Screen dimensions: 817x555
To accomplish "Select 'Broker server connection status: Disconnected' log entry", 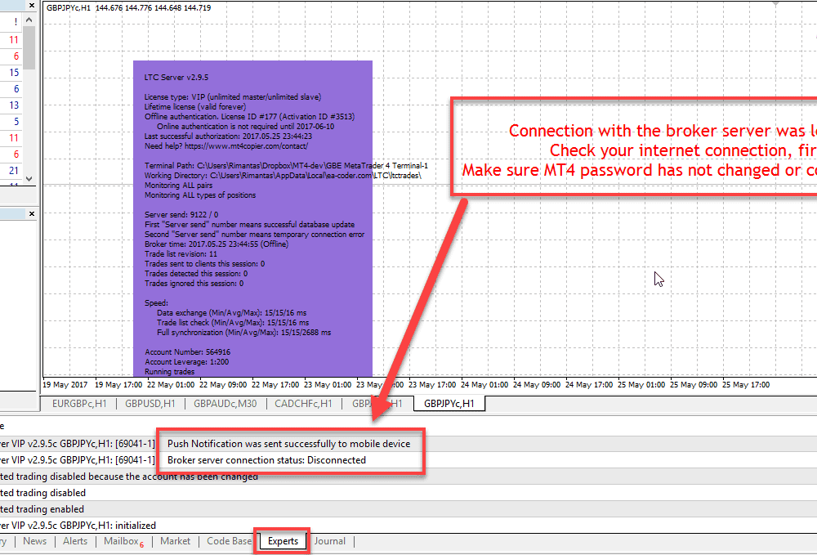I will (x=266, y=460).
